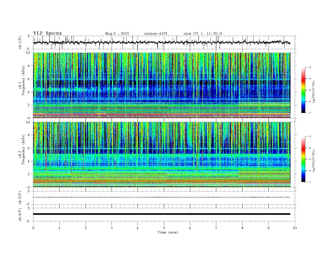Viewport: 332px width, 256px height.
Task: Click the 'Time (min)' axis title
Action: click(x=168, y=232)
